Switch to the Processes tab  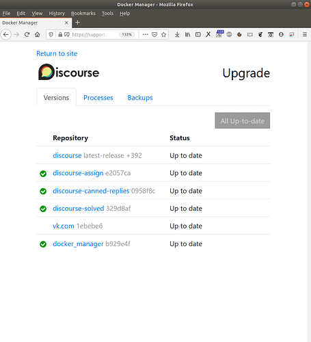point(98,98)
